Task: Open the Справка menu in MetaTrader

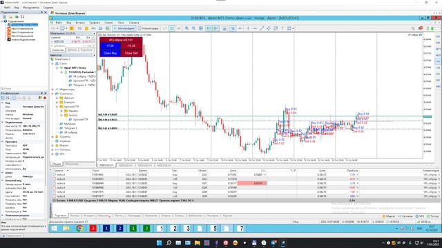Action: click(134, 23)
